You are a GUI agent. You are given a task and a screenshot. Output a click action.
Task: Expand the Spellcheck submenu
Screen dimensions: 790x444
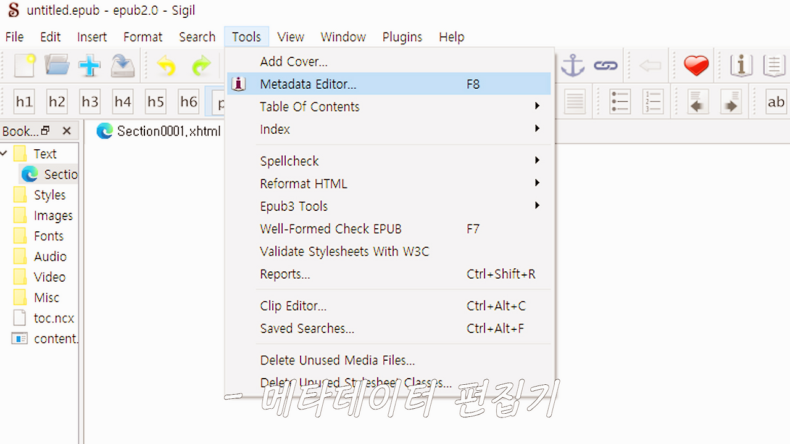tap(389, 161)
